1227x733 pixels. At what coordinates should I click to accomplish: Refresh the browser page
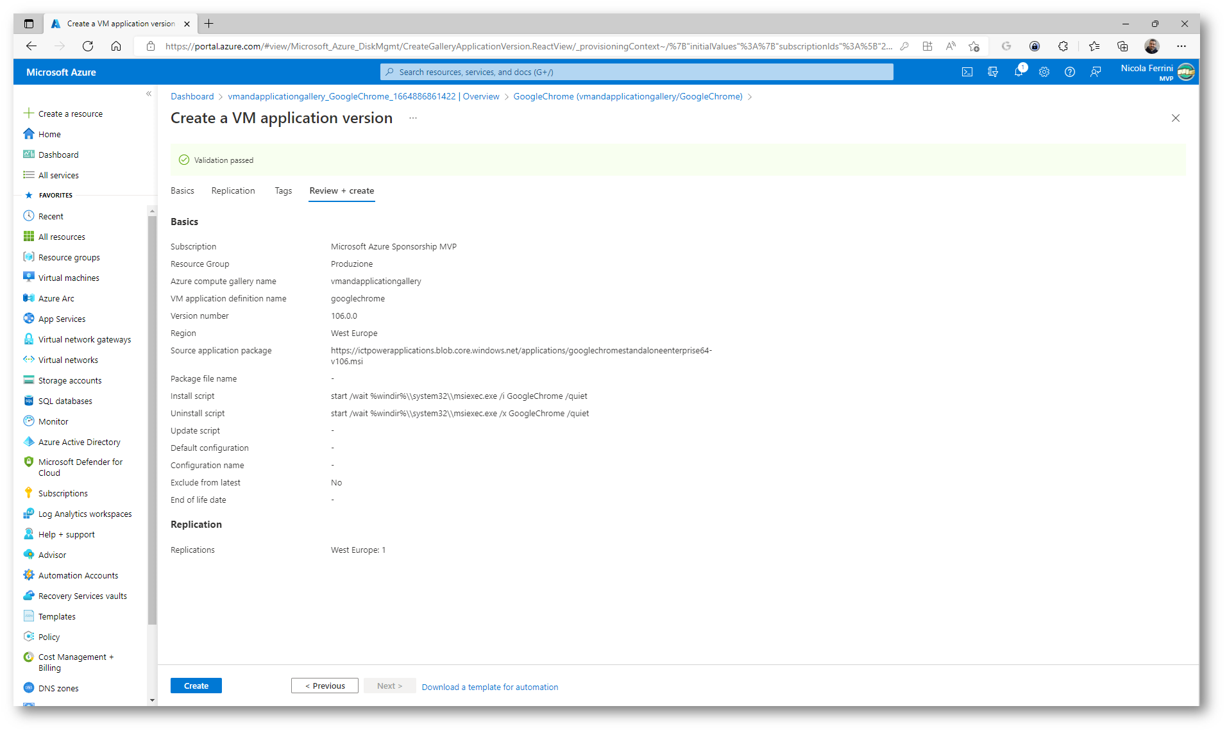tap(88, 46)
